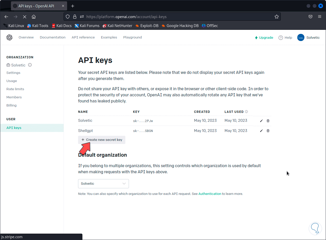Bookmark this page with the star icon
This screenshot has height=240, width=326.
coord(277,17)
